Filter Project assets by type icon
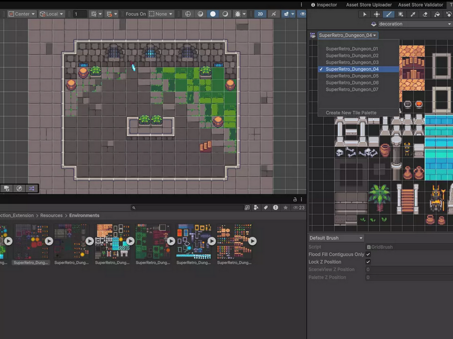The image size is (453, 339). click(256, 207)
